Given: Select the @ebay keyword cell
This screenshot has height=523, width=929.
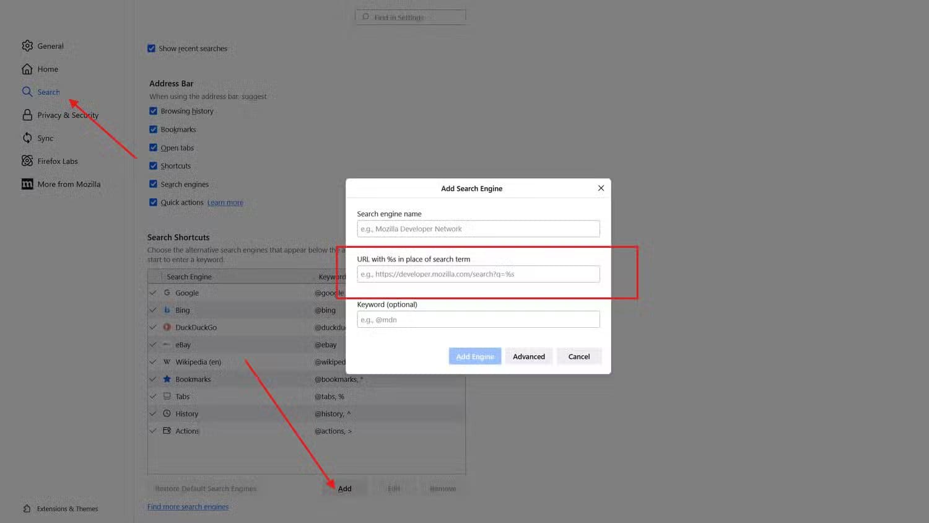Looking at the screenshot, I should tap(325, 345).
